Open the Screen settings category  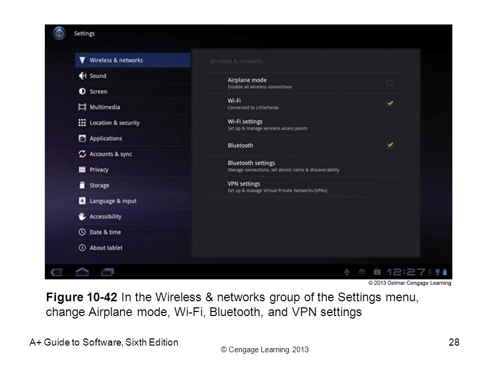(x=133, y=91)
